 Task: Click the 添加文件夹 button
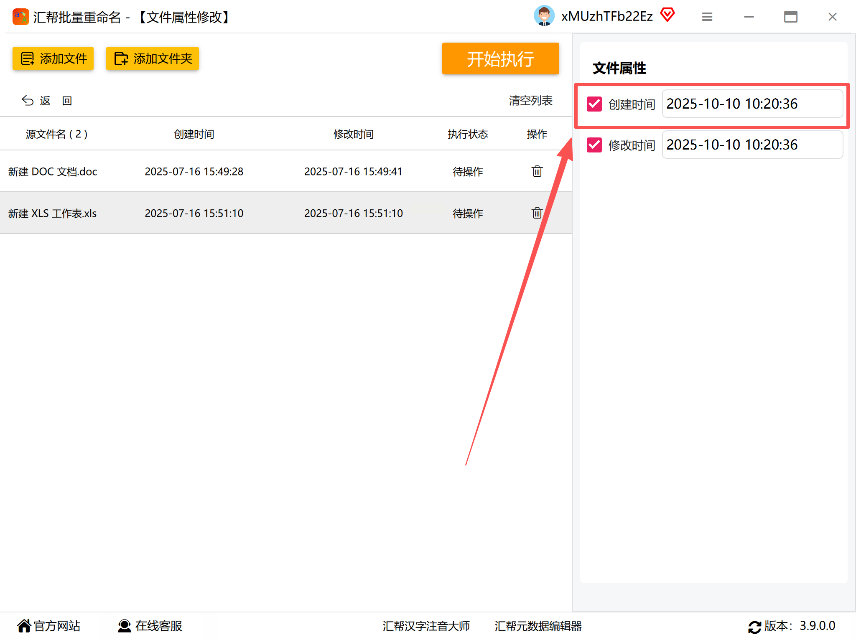point(153,58)
